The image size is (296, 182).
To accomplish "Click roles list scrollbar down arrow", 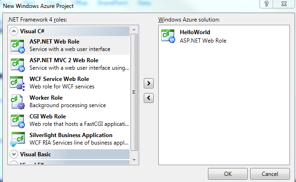I will pos(134,160).
